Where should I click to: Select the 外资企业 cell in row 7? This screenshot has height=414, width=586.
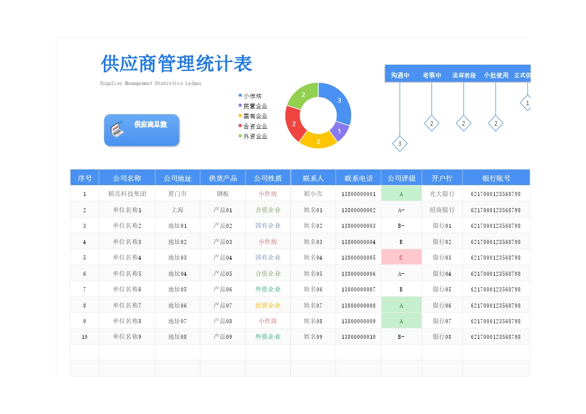coord(268,289)
